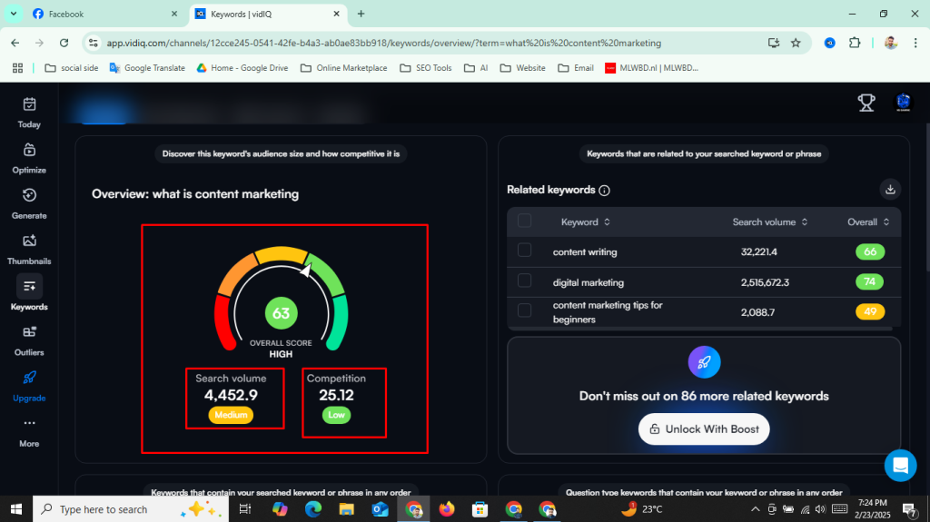Check the digital marketing row checkbox
This screenshot has height=522, width=930.
(524, 280)
